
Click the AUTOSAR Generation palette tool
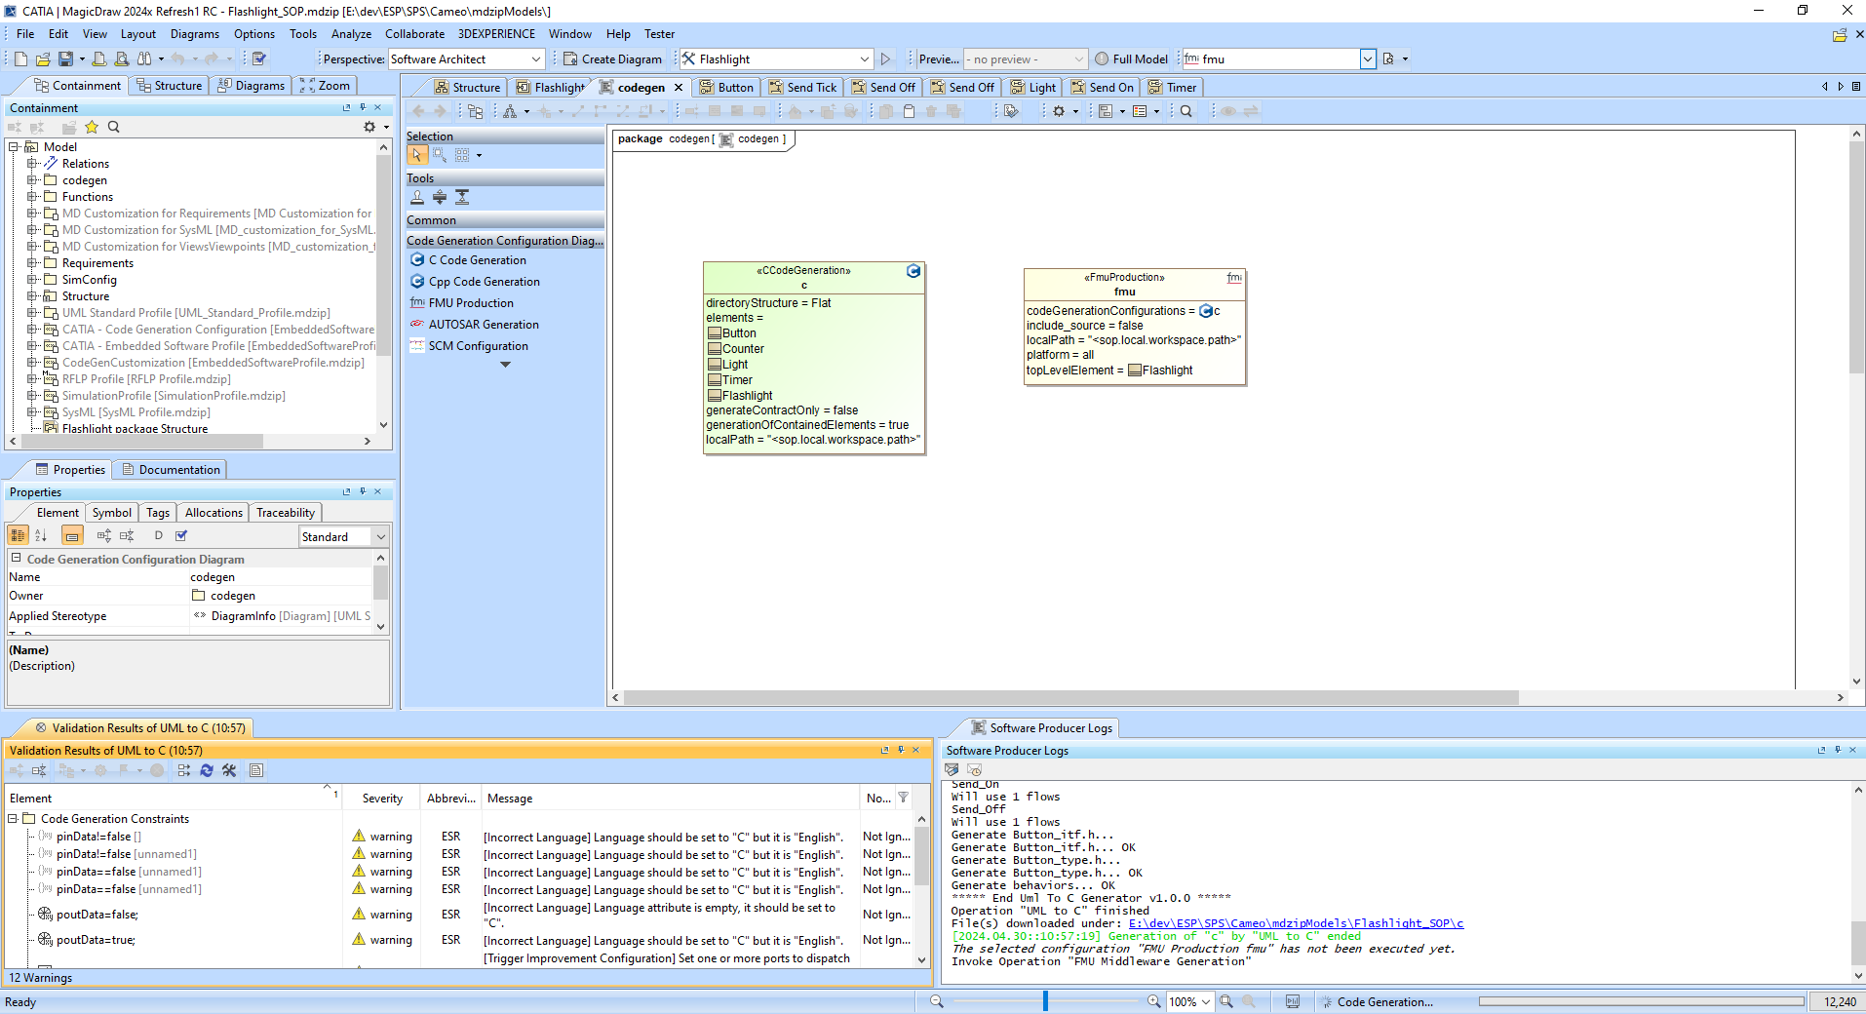tap(483, 325)
